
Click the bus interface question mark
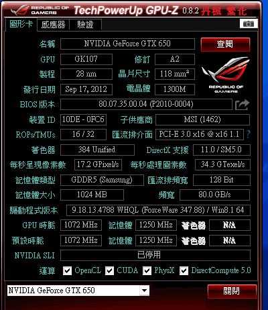point(248,134)
